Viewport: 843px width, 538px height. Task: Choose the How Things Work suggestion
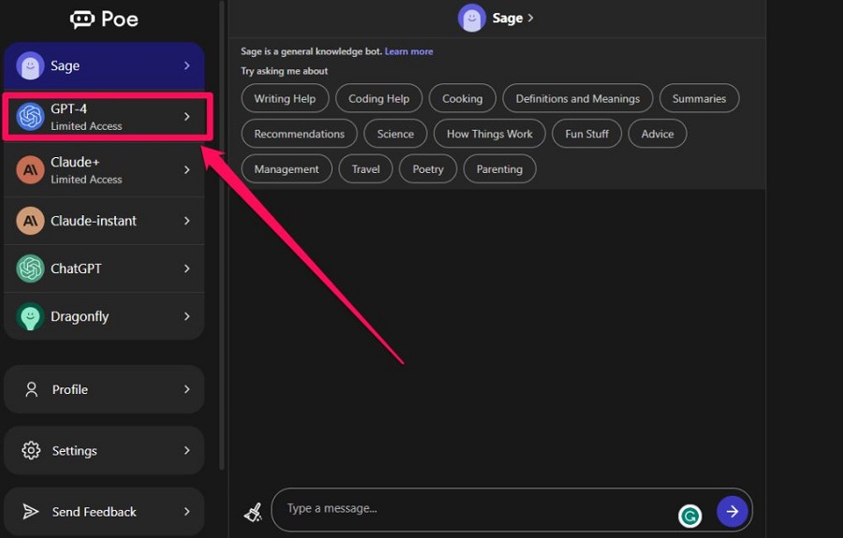490,134
